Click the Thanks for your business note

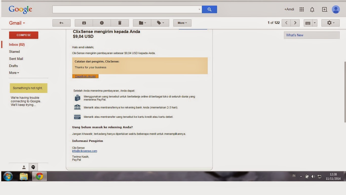click(90, 67)
